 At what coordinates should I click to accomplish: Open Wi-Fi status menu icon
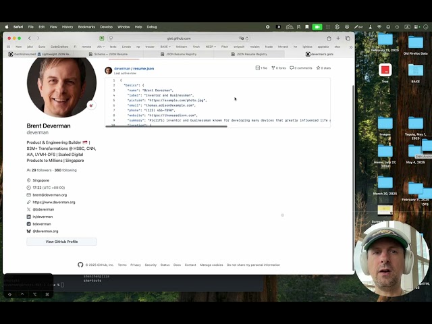(x=379, y=27)
